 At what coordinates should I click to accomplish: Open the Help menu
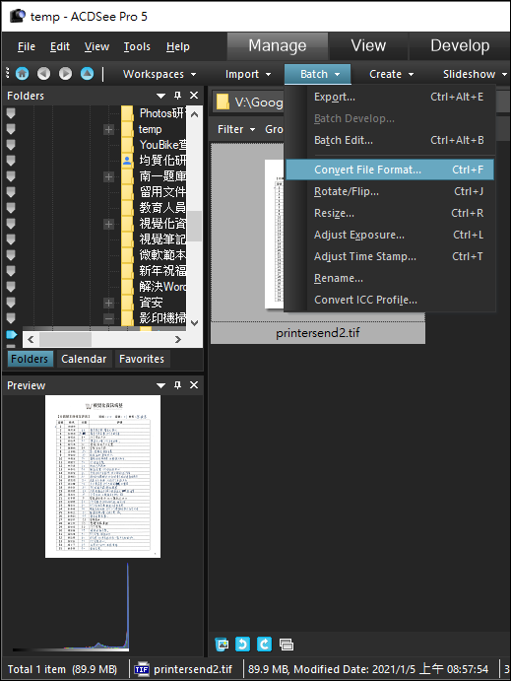coord(178,46)
